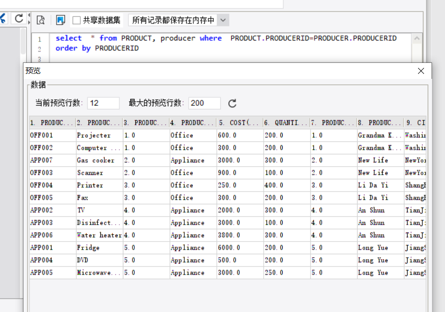445x312 pixels.
Task: Enable the 共享数据集 checkbox
Action: tap(76, 20)
